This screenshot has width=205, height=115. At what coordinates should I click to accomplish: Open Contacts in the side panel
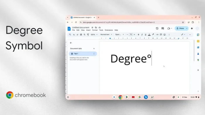(x=198, y=54)
